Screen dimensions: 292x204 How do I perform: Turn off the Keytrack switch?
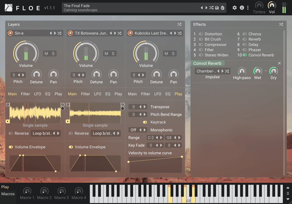pyautogui.click(x=145, y=122)
